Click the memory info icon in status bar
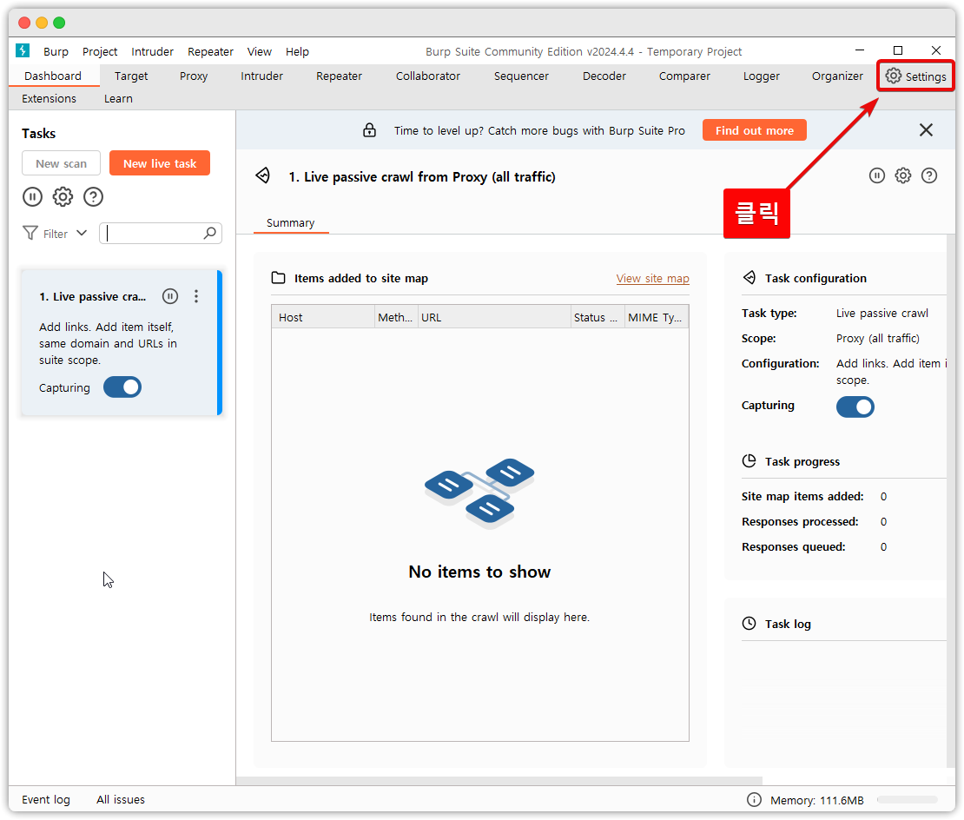 click(x=754, y=799)
